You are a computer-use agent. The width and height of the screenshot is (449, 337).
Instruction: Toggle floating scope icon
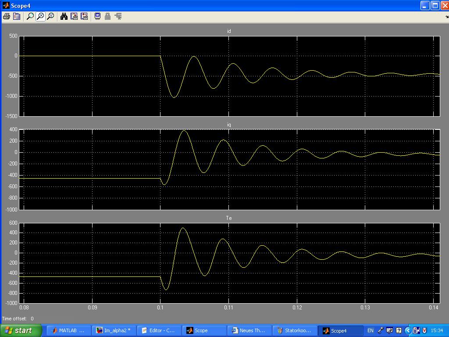[x=98, y=16]
